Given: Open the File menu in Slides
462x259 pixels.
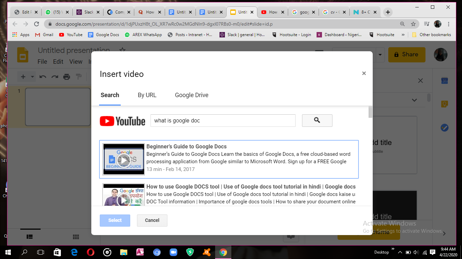Looking at the screenshot, I should 42,61.
